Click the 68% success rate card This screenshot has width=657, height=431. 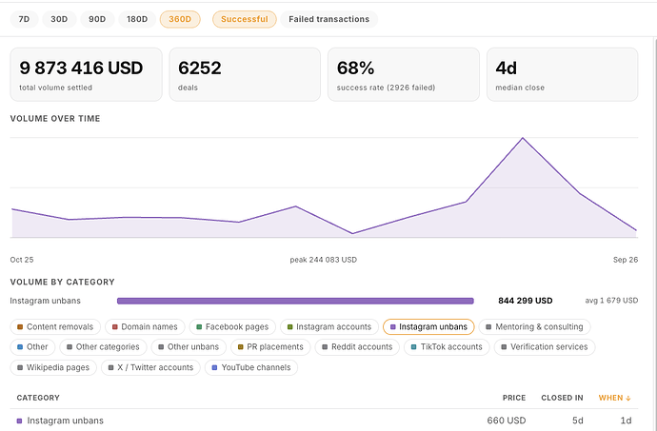(x=404, y=74)
